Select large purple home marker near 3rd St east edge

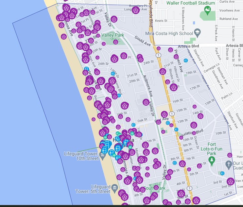tap(231, 181)
